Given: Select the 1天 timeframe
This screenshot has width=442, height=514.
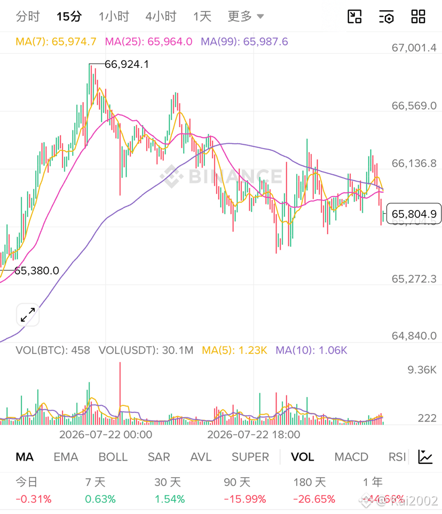Looking at the screenshot, I should pos(202,16).
